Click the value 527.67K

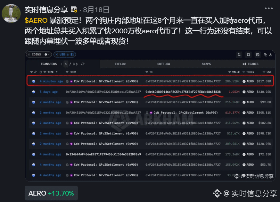point(233,133)
